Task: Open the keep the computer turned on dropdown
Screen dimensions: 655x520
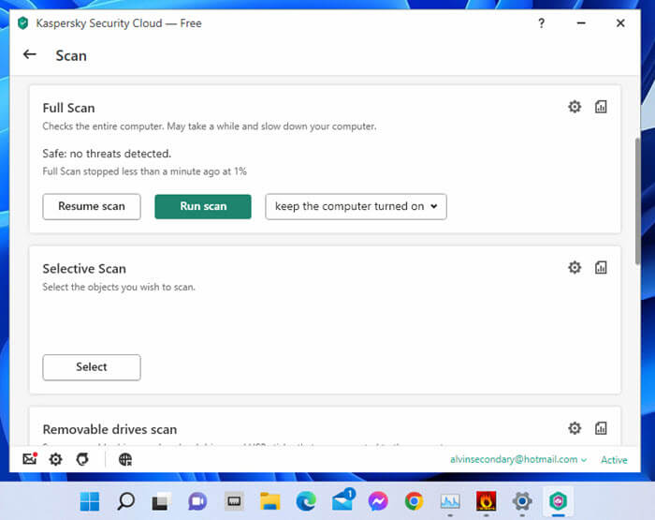Action: click(x=356, y=206)
